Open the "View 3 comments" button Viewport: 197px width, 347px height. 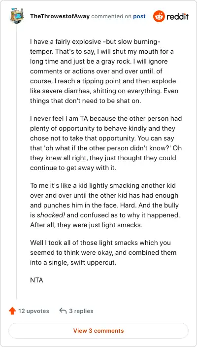pos(98,331)
